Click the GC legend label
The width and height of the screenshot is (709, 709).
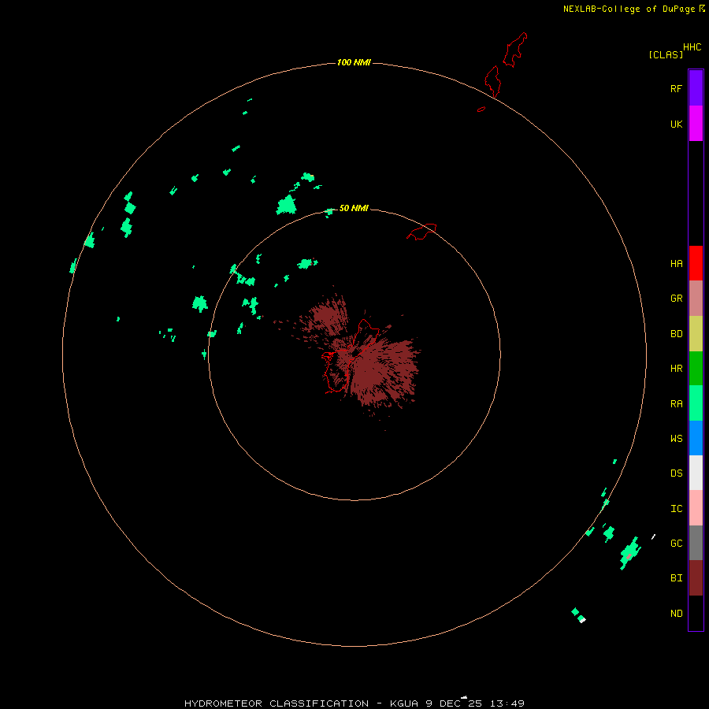676,543
